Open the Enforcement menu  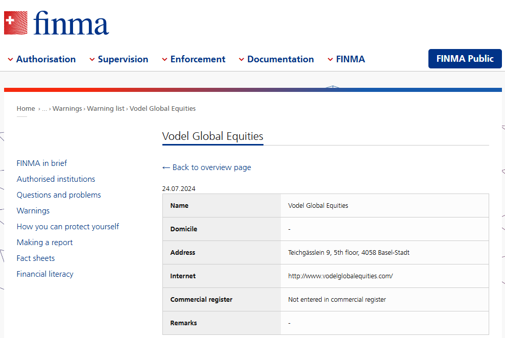click(x=198, y=59)
